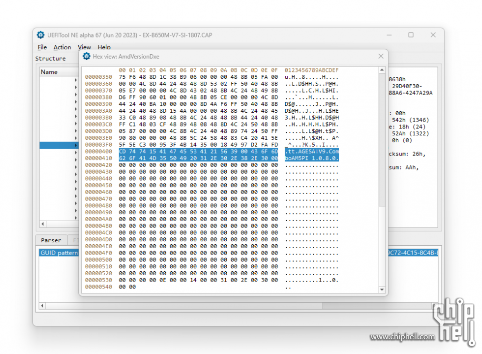Image resolution: width=482 pixels, height=354 pixels.
Task: Click ASCII text '.tt.AGESA!V9.Com'
Action: click(x=311, y=152)
